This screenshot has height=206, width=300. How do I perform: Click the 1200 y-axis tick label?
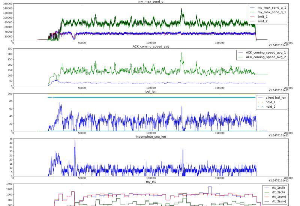(9, 189)
